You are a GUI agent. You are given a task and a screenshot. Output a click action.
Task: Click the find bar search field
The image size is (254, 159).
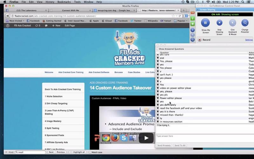[30, 152]
